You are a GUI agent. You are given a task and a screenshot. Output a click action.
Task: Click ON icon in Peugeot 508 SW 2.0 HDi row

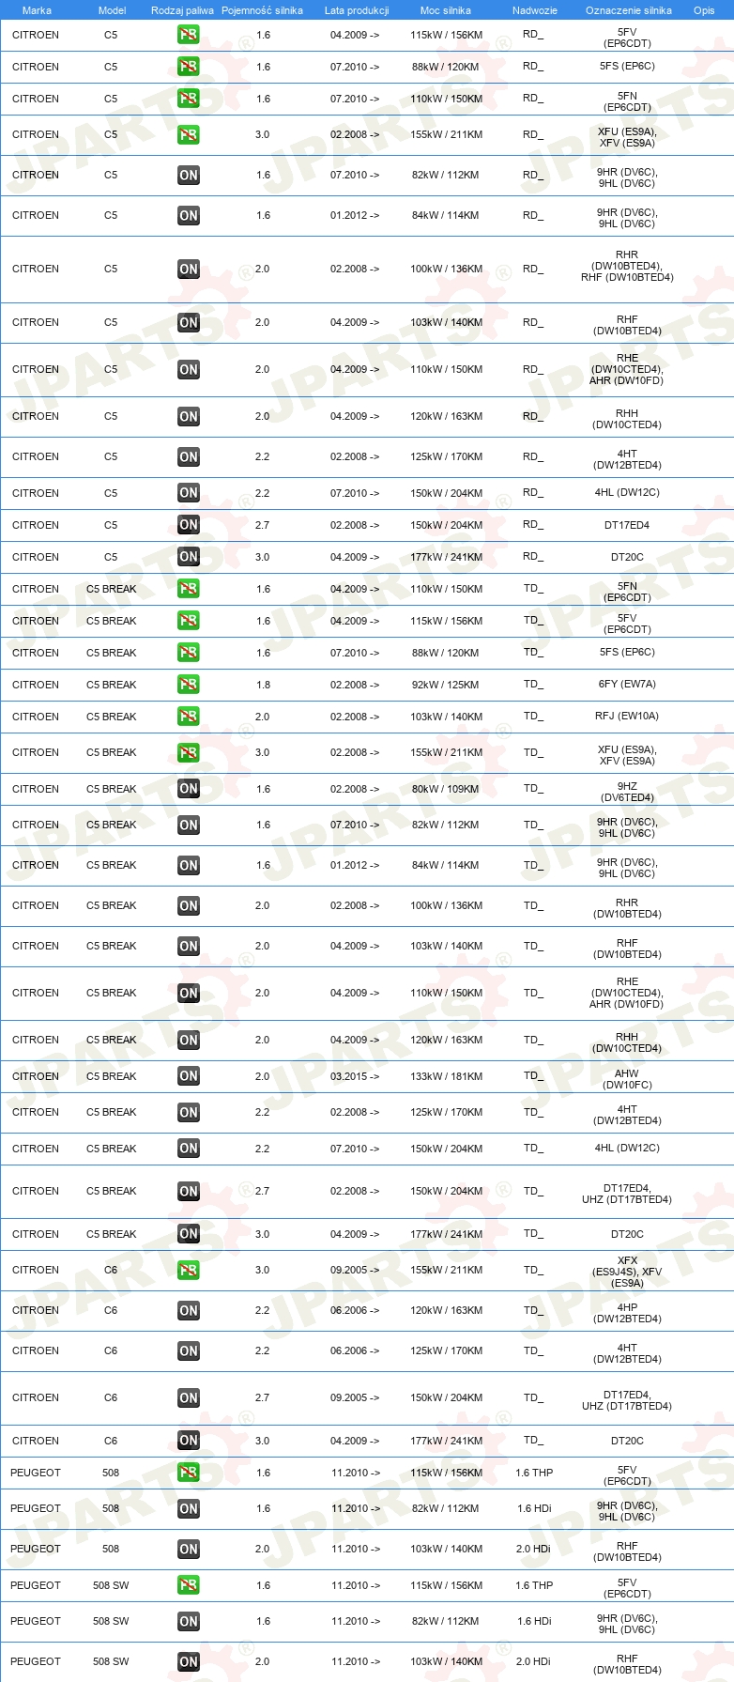[x=189, y=1661]
